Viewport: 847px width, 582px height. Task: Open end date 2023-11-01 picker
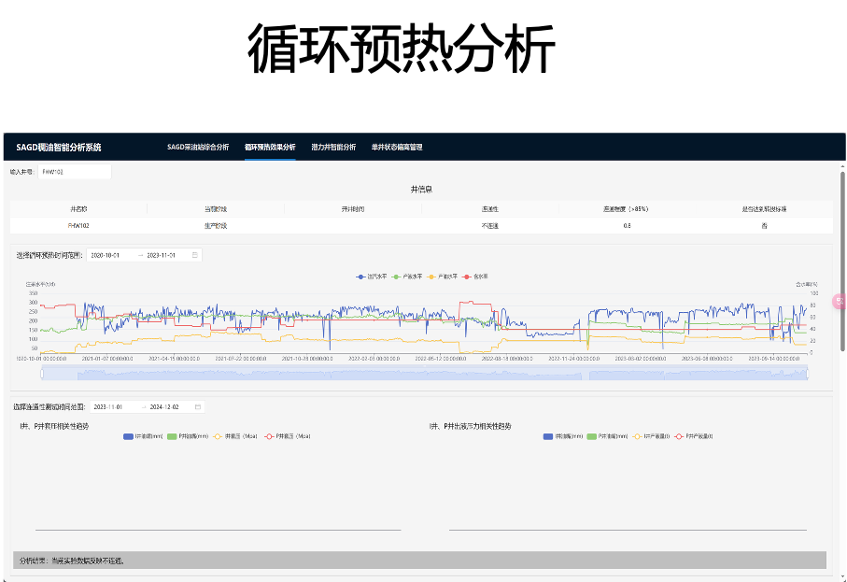164,255
